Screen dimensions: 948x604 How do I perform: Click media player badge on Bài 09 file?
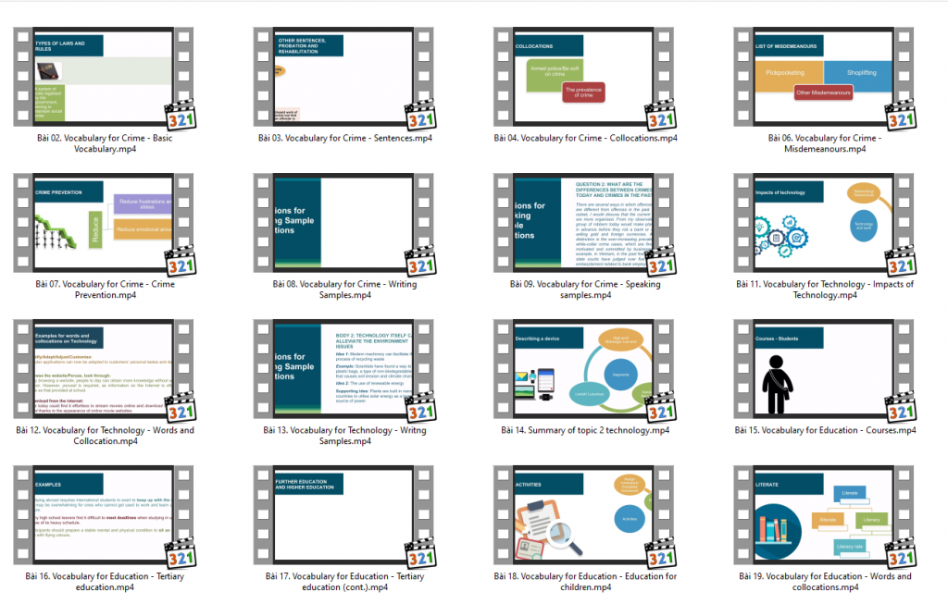(x=661, y=260)
